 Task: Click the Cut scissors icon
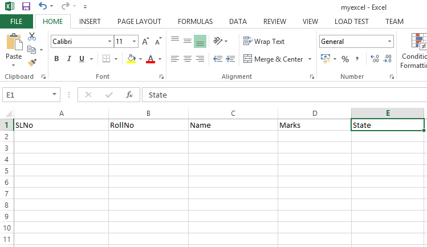(32, 37)
